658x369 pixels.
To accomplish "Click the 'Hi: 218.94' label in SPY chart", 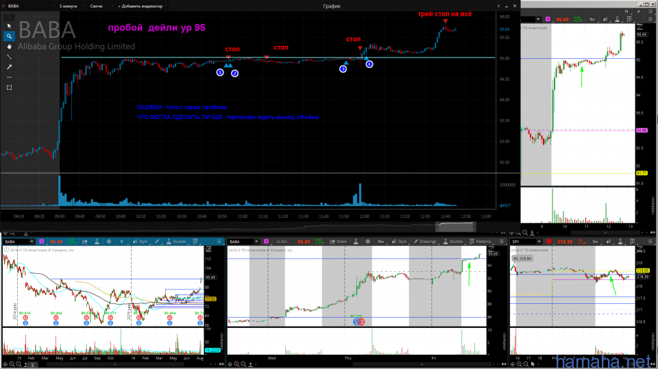I will click(522, 258).
